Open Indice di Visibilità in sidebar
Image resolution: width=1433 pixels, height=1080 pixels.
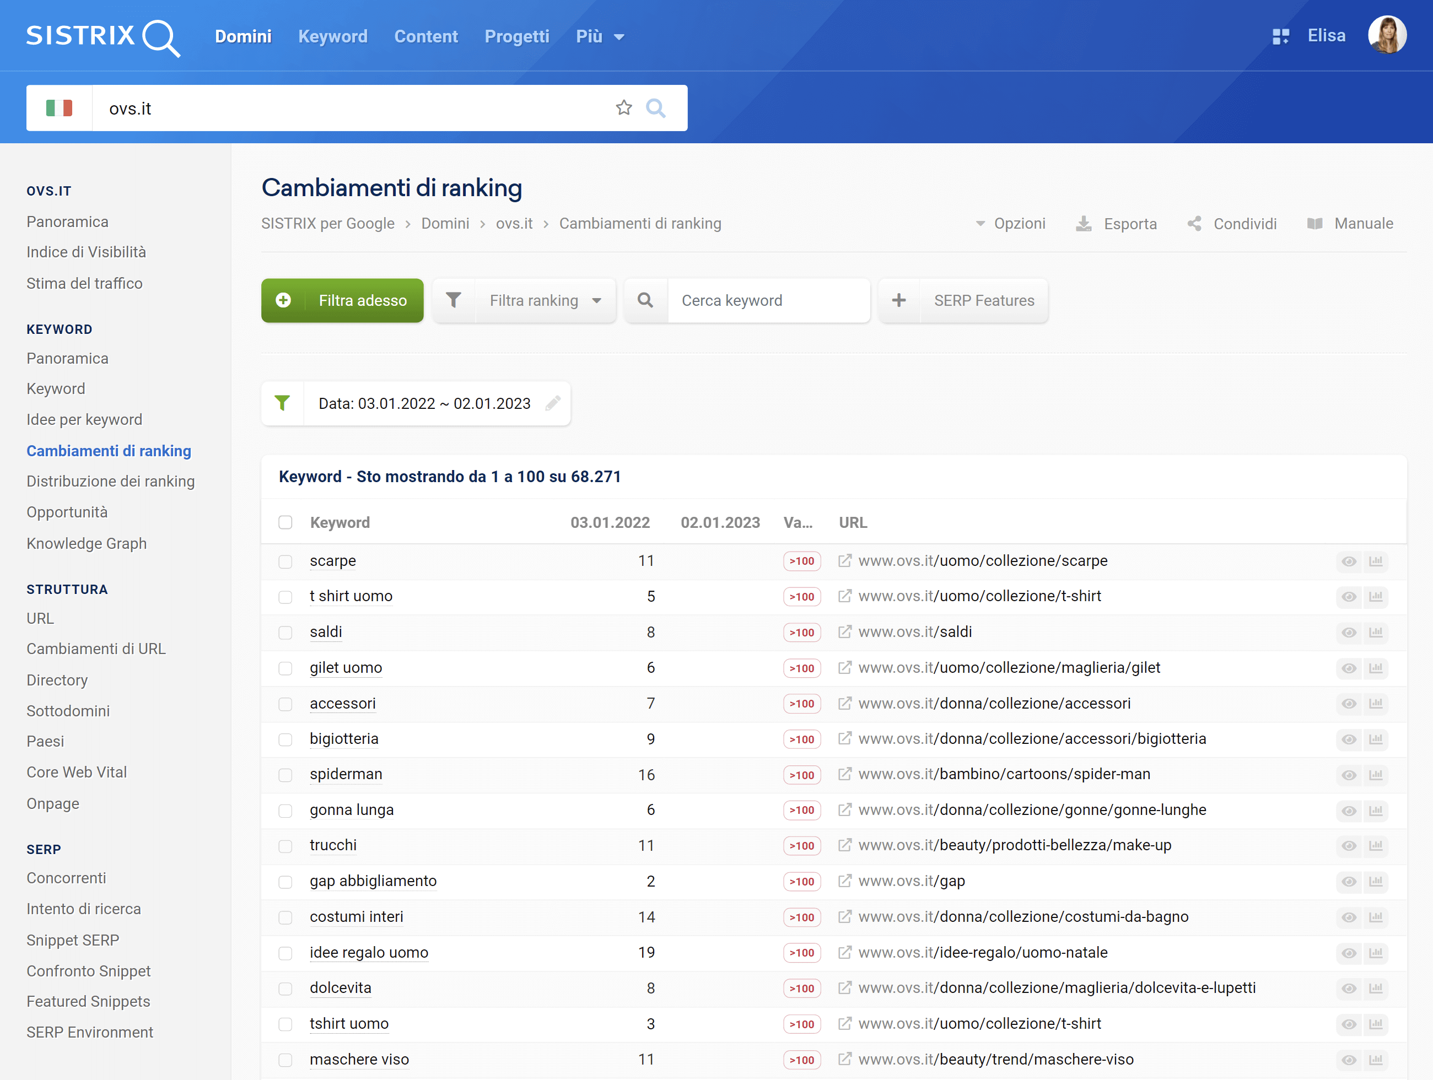coord(86,252)
